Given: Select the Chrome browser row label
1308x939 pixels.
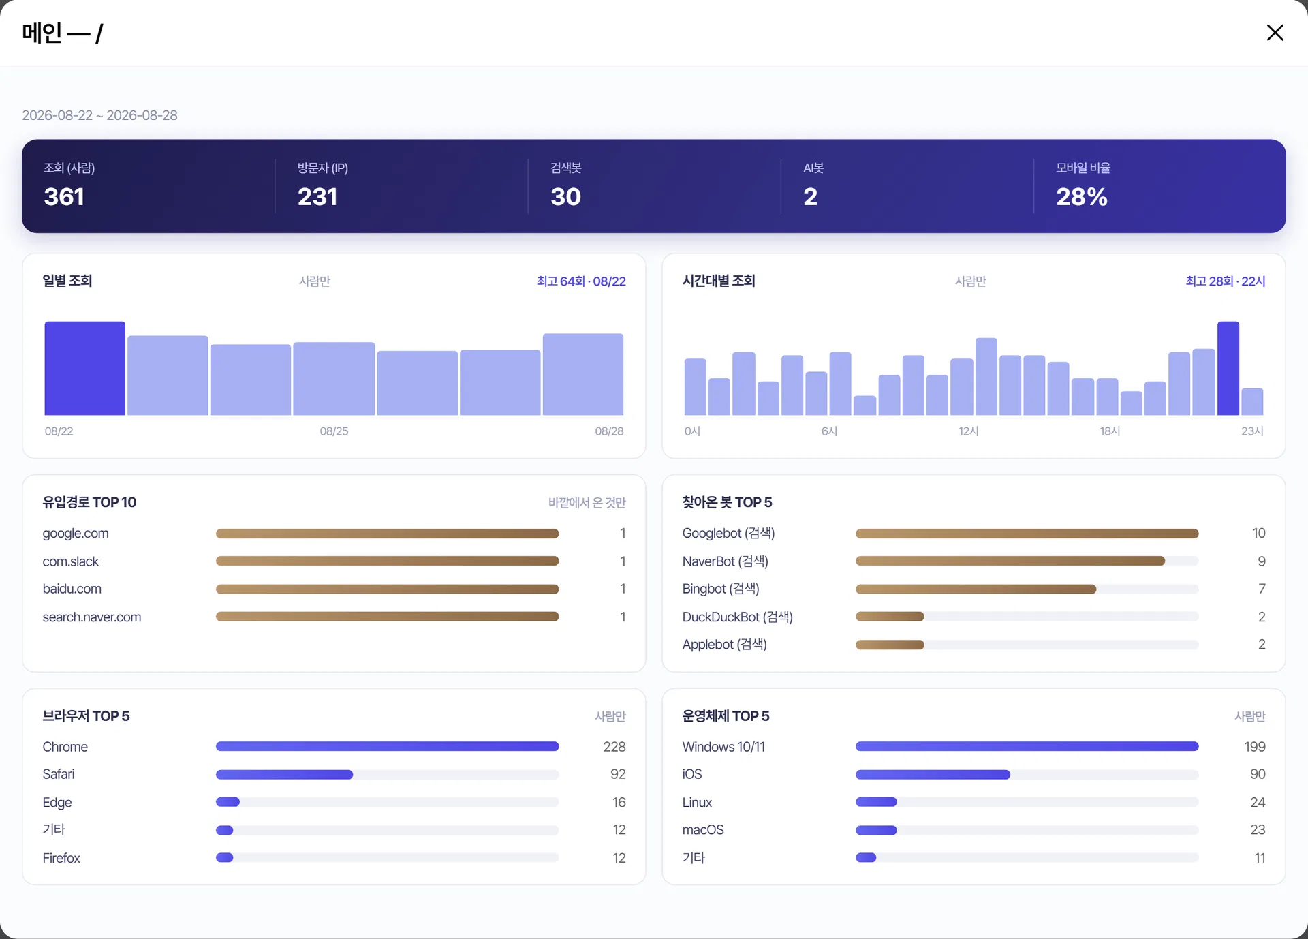Looking at the screenshot, I should pyautogui.click(x=65, y=747).
